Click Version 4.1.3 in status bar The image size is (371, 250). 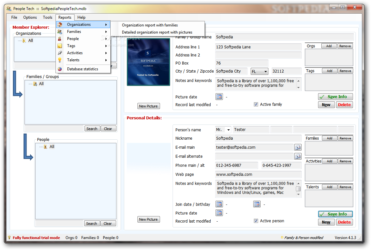coord(345,238)
